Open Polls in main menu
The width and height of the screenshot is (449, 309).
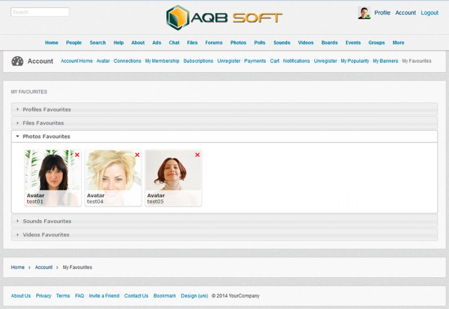point(260,43)
